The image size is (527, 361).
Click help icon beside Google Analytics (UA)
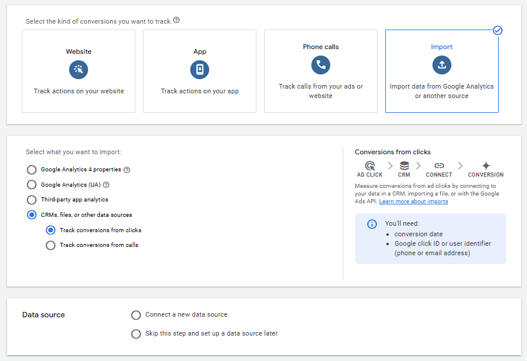pyautogui.click(x=106, y=184)
